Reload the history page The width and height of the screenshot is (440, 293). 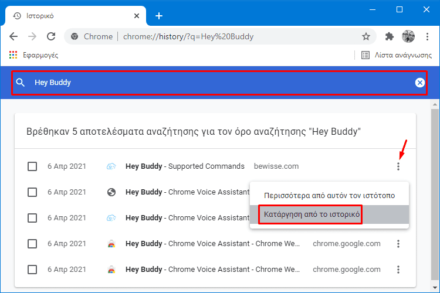pyautogui.click(x=51, y=36)
